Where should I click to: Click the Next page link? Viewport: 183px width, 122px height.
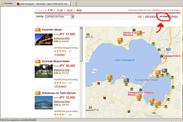(79, 10)
